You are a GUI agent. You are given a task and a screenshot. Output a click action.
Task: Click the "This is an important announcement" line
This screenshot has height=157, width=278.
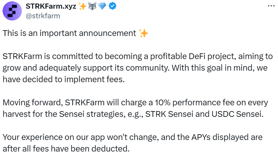click(x=69, y=33)
